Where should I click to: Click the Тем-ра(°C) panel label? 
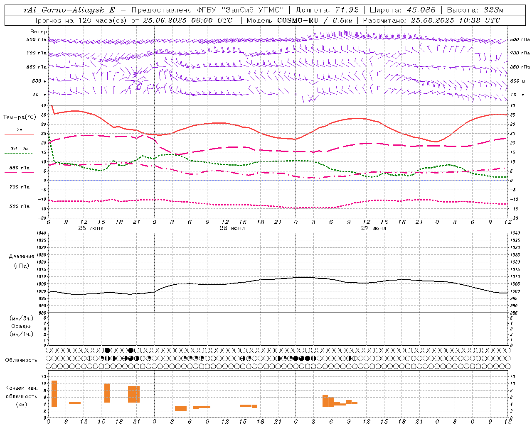click(x=20, y=117)
